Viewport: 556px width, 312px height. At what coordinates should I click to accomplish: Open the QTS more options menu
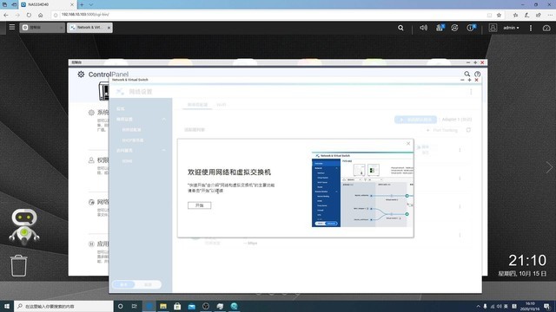[531, 28]
